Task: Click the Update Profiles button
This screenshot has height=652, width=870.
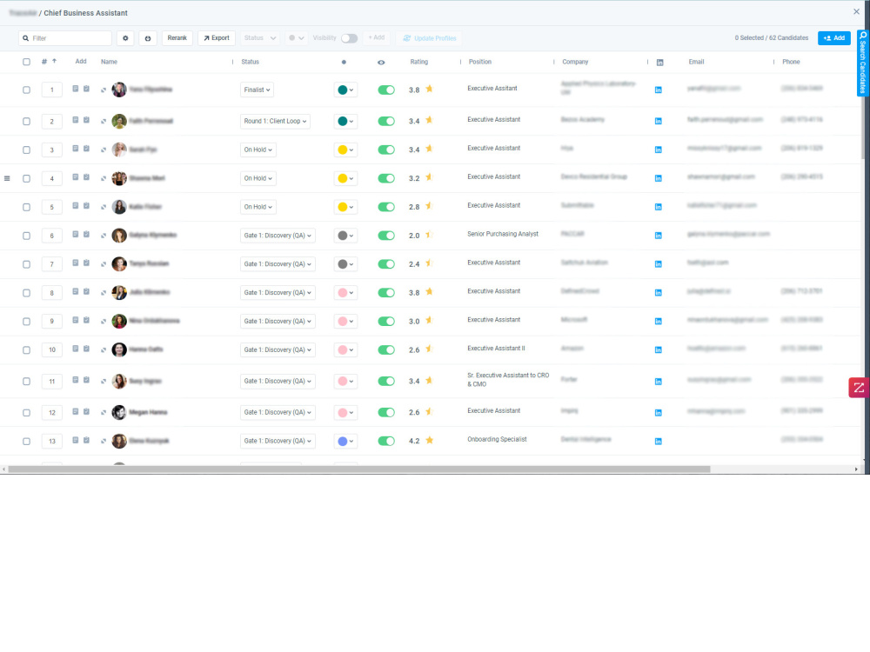Action: (430, 38)
